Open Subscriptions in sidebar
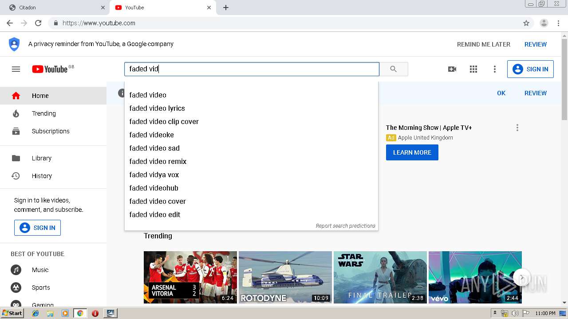Image resolution: width=568 pixels, height=319 pixels. 53,131
